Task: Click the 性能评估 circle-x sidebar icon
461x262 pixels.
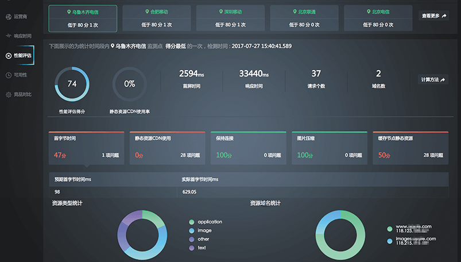Action: pyautogui.click(x=8, y=56)
